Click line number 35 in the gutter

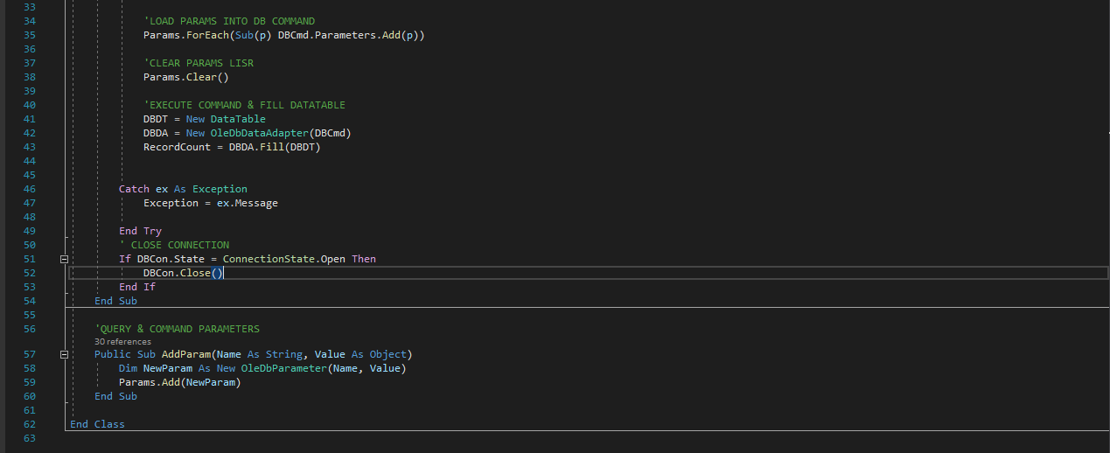pos(30,35)
